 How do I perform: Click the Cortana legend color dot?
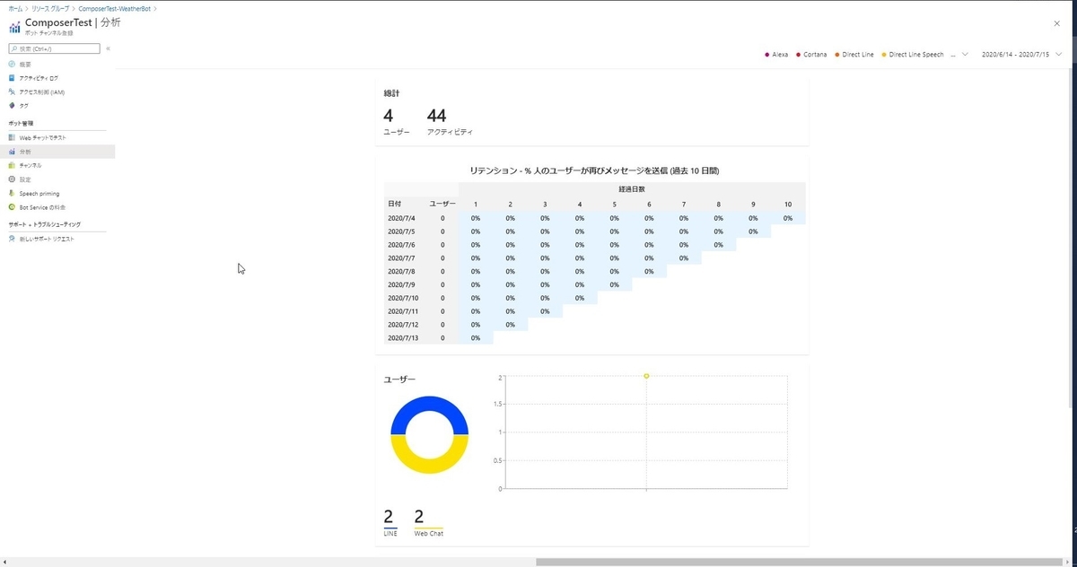799,55
